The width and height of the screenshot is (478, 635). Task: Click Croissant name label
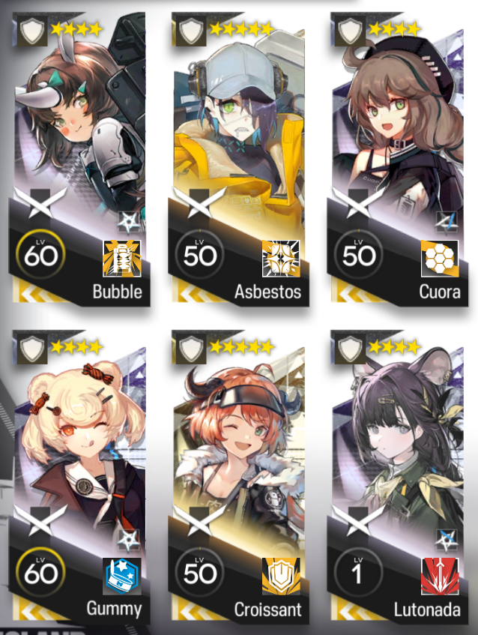coord(268,610)
